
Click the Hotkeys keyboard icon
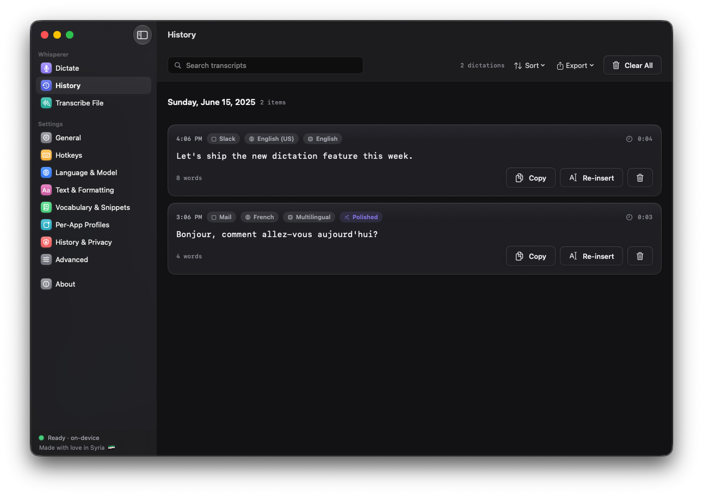click(46, 155)
